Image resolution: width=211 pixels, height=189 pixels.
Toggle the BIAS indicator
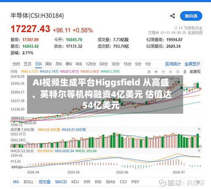(111, 182)
